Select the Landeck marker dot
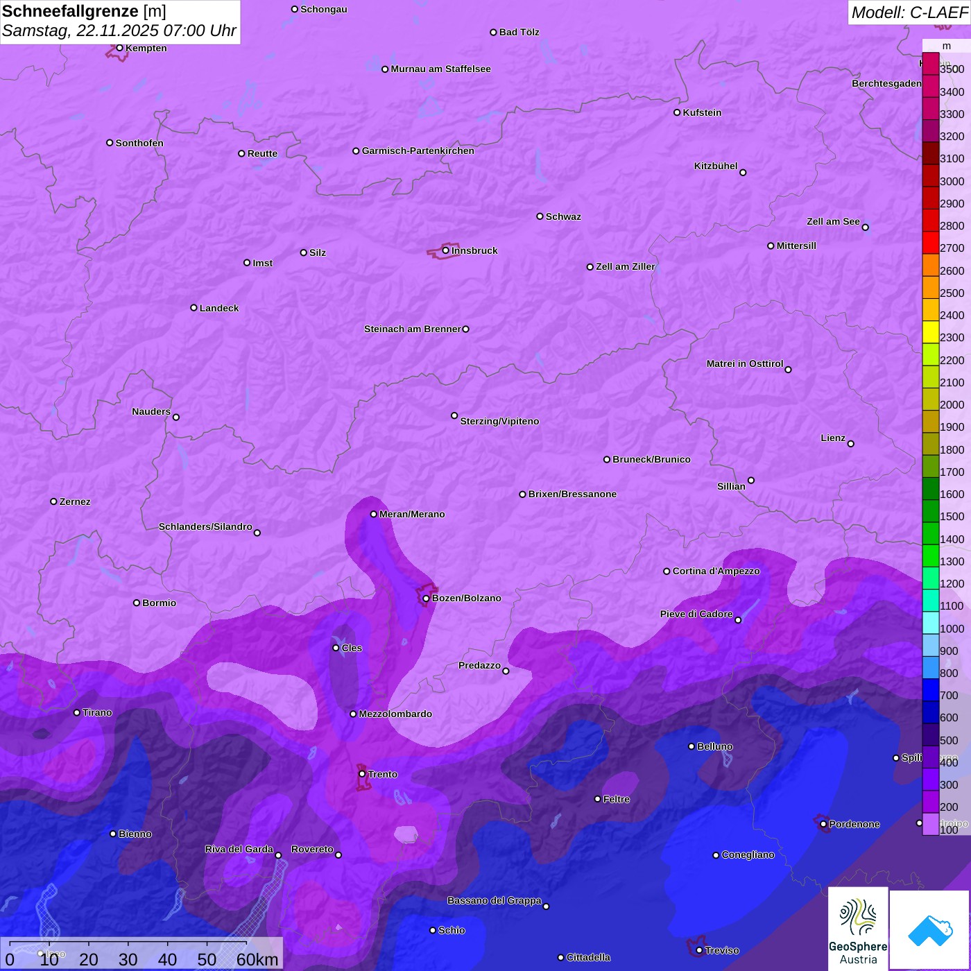Screen dimensions: 971x971 pyautogui.click(x=194, y=308)
